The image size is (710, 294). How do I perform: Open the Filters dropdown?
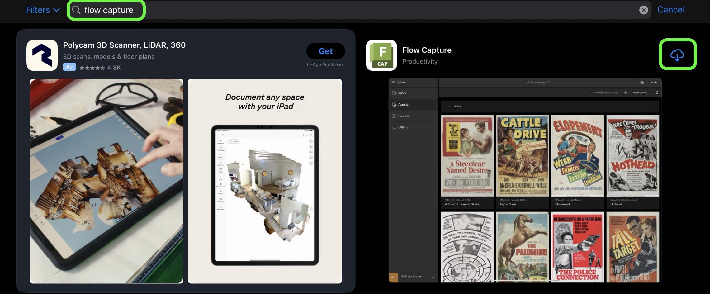pyautogui.click(x=42, y=10)
